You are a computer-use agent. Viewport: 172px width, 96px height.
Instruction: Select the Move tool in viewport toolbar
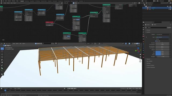click(2, 54)
